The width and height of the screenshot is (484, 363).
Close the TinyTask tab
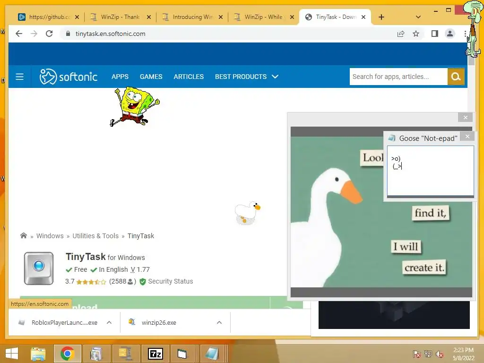pos(363,17)
